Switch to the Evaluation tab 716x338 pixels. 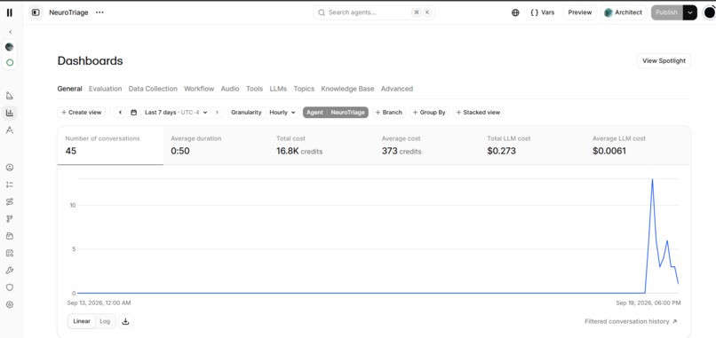(x=106, y=89)
